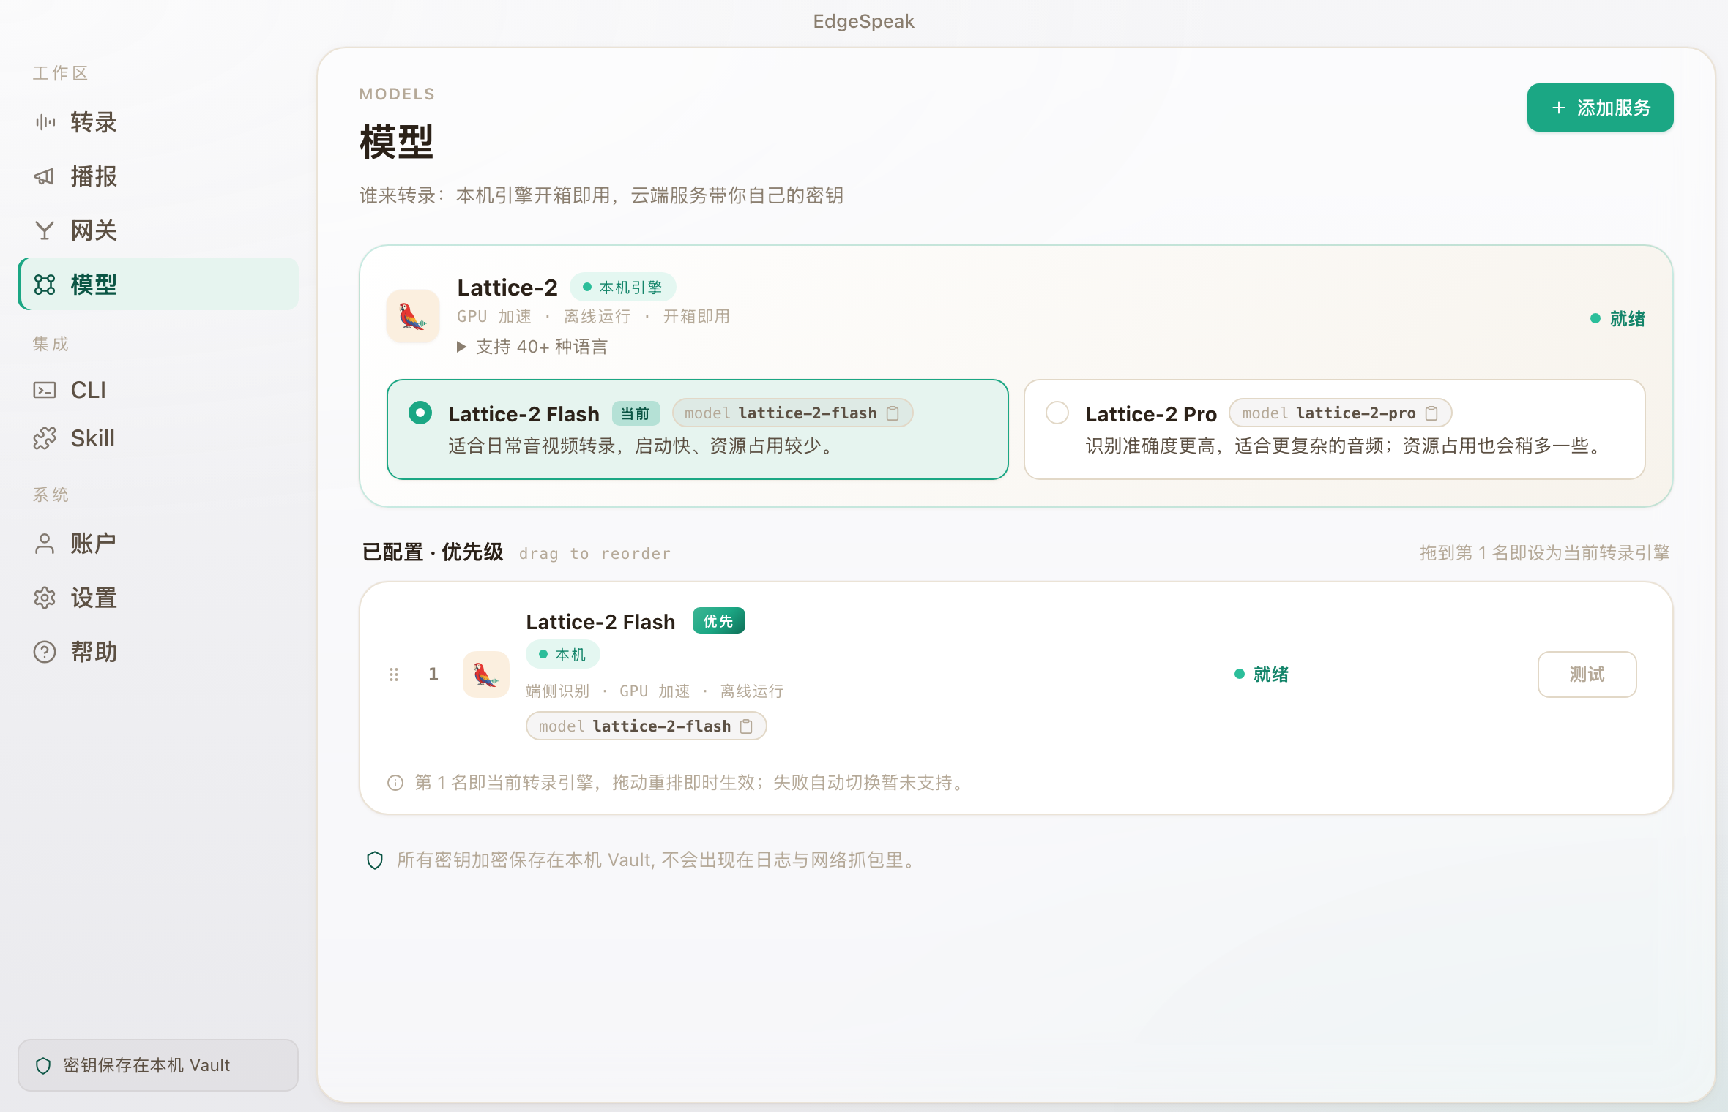Open the 账户 page
This screenshot has width=1728, height=1112.
coord(158,544)
